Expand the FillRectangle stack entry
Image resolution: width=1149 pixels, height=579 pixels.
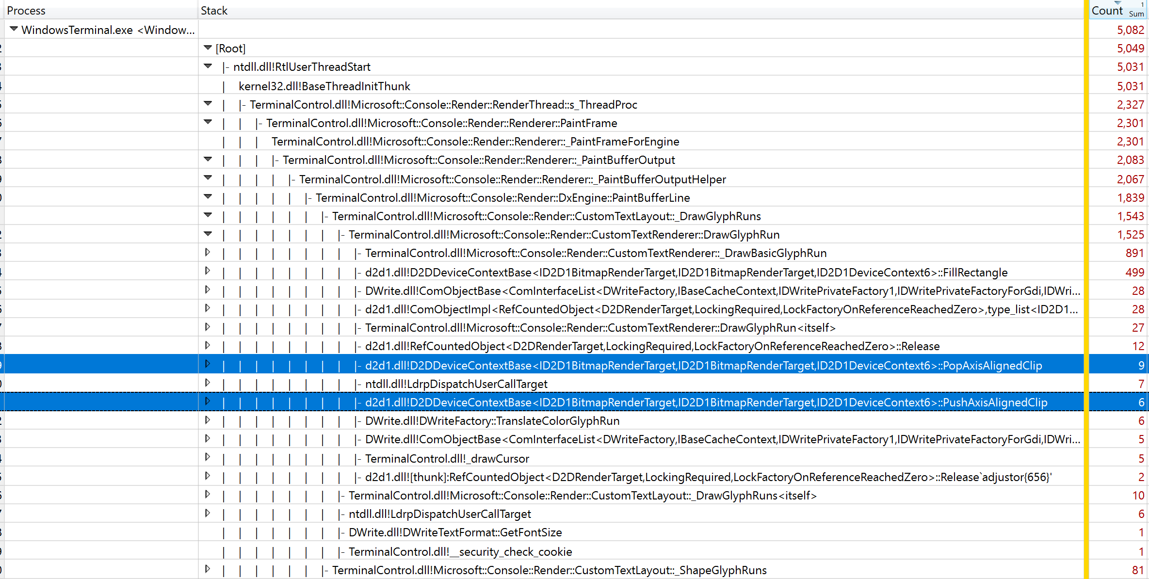(x=208, y=271)
